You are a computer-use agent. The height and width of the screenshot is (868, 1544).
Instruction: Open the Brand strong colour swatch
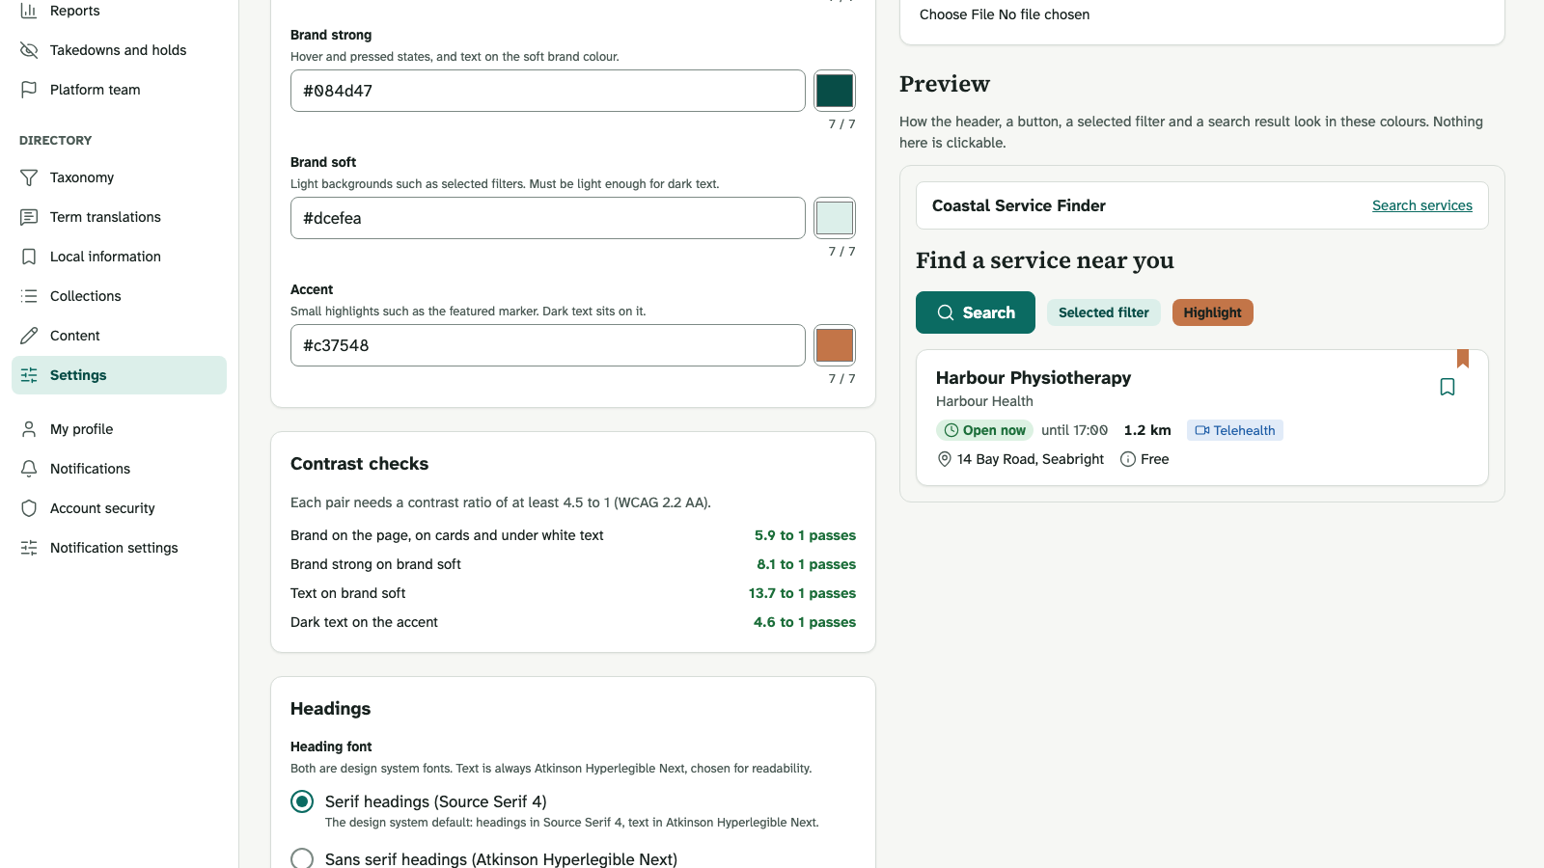(x=835, y=91)
